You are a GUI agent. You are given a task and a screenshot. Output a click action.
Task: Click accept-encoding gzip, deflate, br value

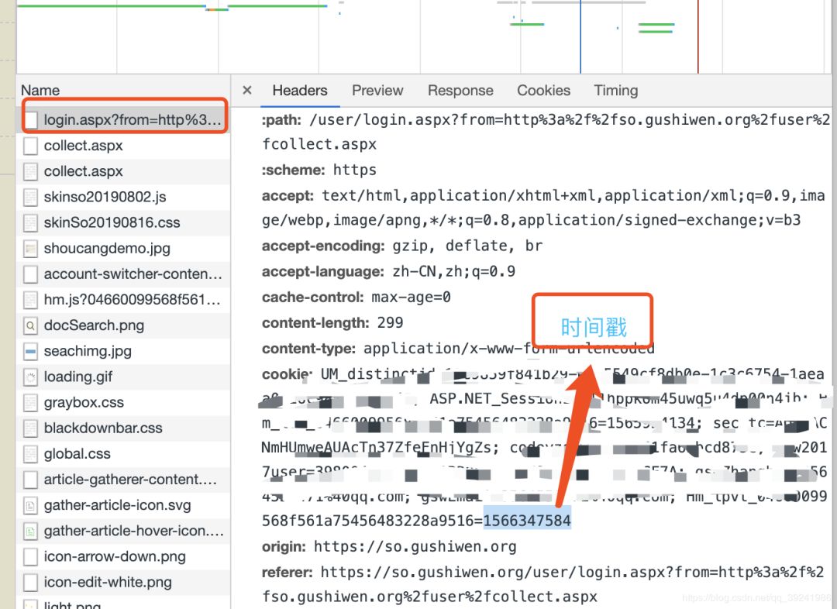pos(467,246)
